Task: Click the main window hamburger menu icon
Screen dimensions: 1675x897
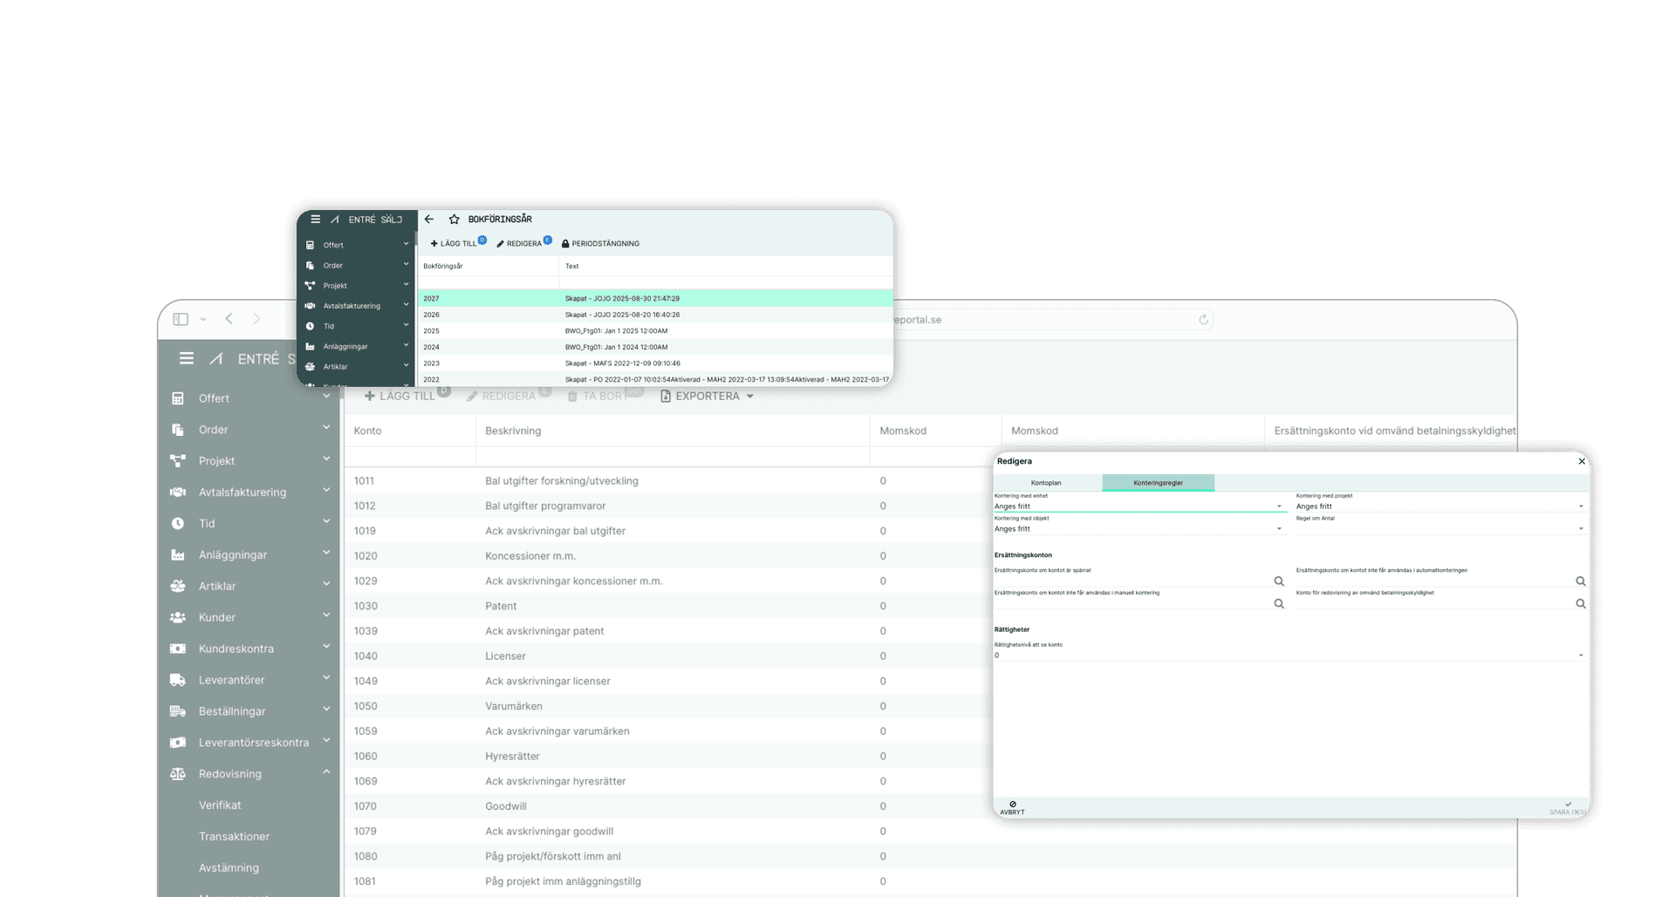Action: point(187,358)
